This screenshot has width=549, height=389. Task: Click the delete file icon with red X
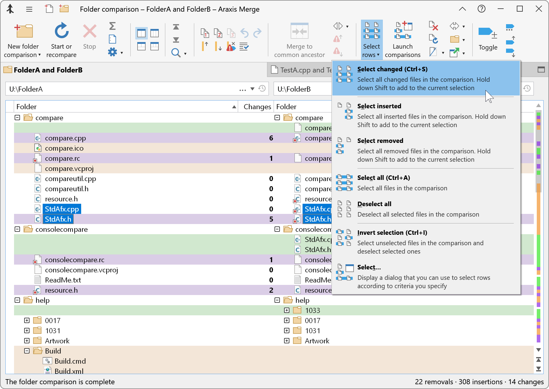pos(434,26)
